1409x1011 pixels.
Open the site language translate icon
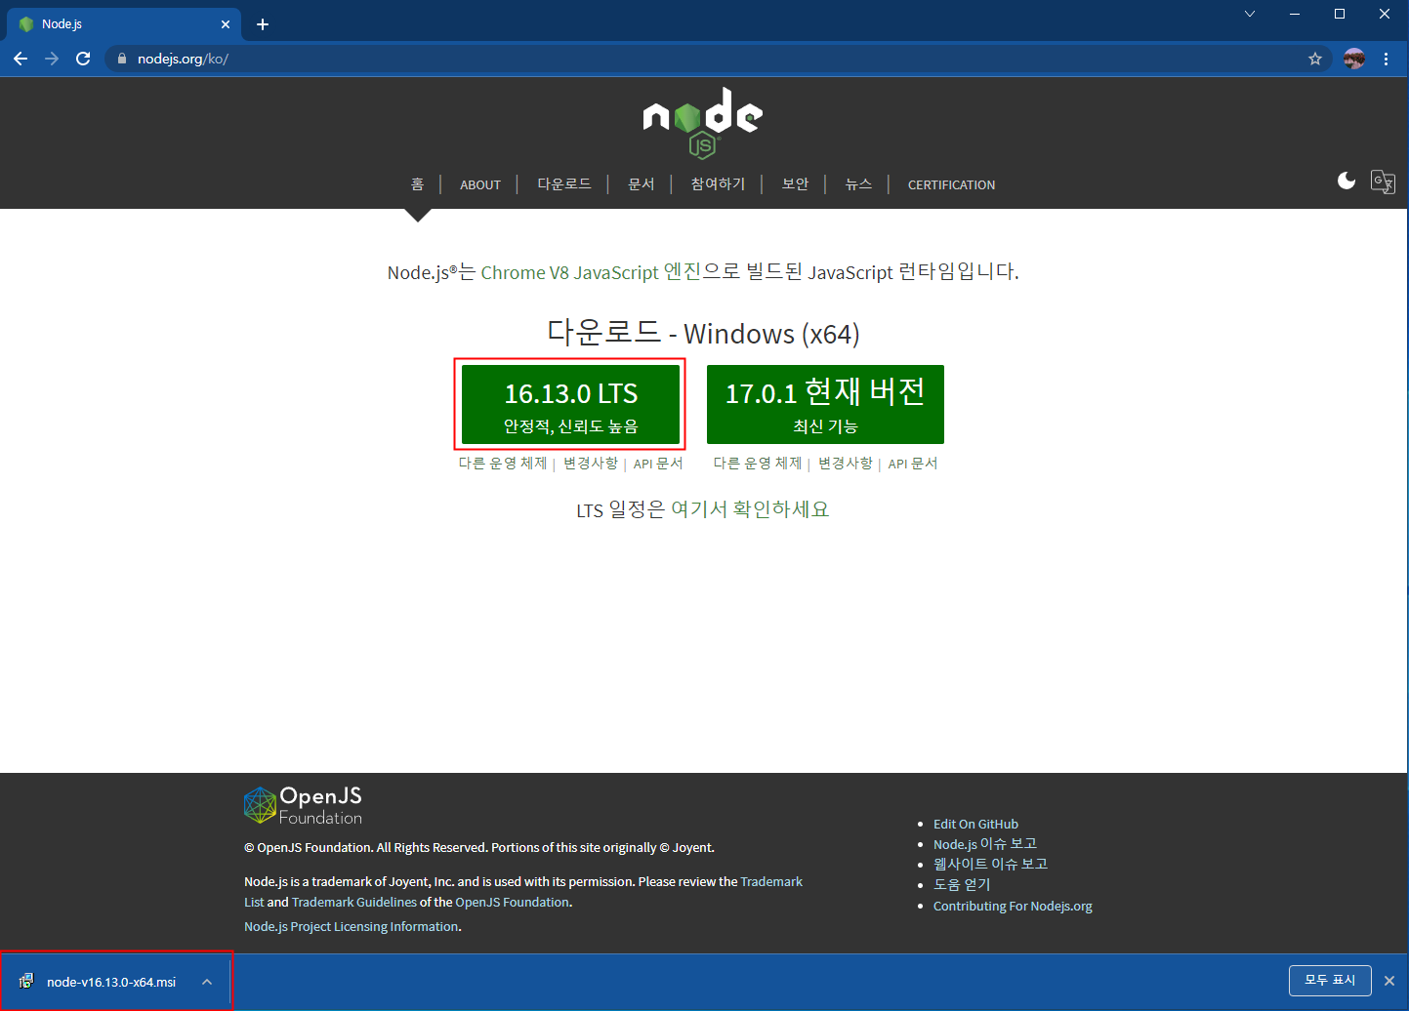point(1383,182)
